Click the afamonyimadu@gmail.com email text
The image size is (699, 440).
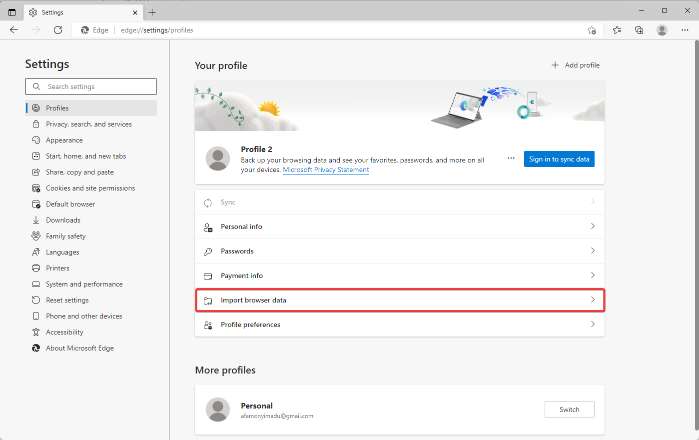pyautogui.click(x=277, y=416)
